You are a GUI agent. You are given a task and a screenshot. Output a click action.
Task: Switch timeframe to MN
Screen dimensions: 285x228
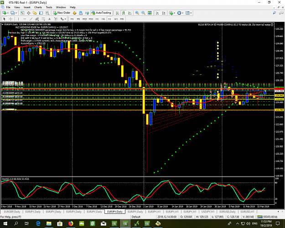(x=122, y=19)
